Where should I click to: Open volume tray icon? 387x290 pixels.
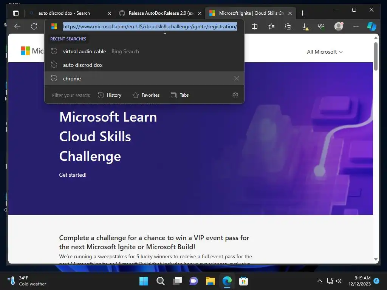[339, 281]
